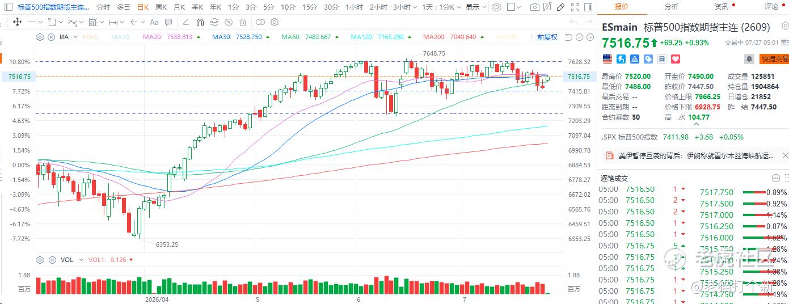Click the bell alert icon
The height and width of the screenshot is (304, 789).
[x=749, y=58]
